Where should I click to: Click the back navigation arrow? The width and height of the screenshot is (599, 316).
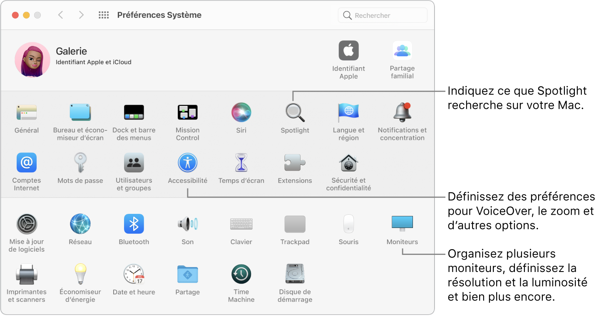61,15
